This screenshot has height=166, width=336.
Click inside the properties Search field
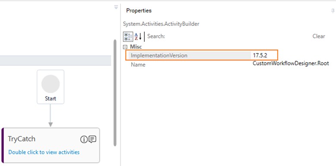(238, 36)
